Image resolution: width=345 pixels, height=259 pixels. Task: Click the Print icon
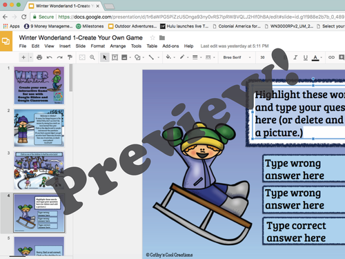click(39, 57)
